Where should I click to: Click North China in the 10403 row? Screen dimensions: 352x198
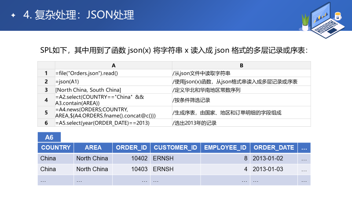[x=93, y=169]
